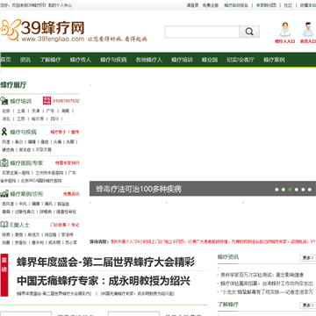Click the 我的个人中心 link
Screen dimensions: 316x316
point(60,5)
